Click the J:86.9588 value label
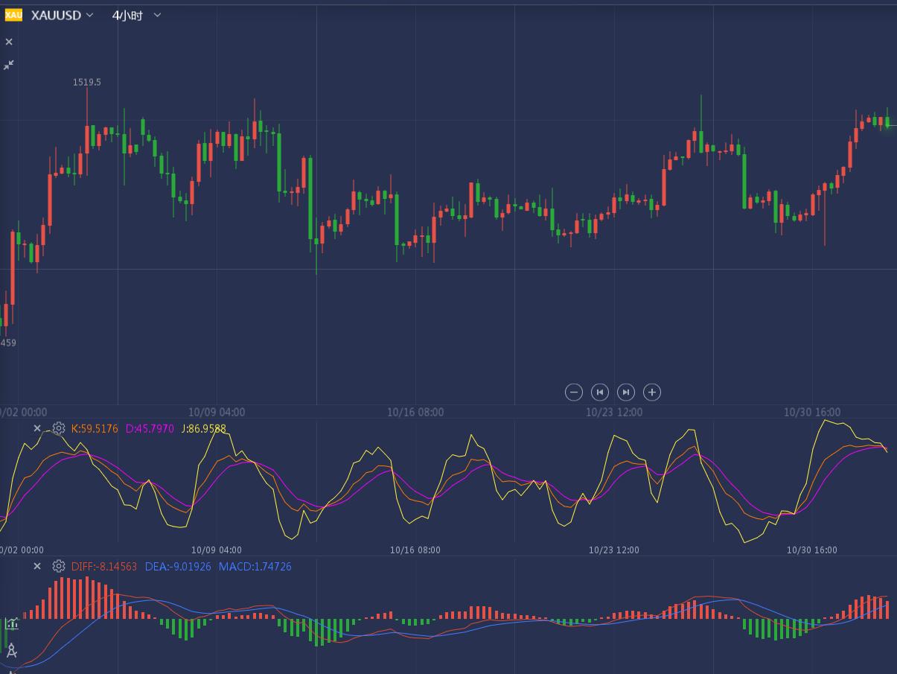Image resolution: width=897 pixels, height=674 pixels. [x=203, y=428]
